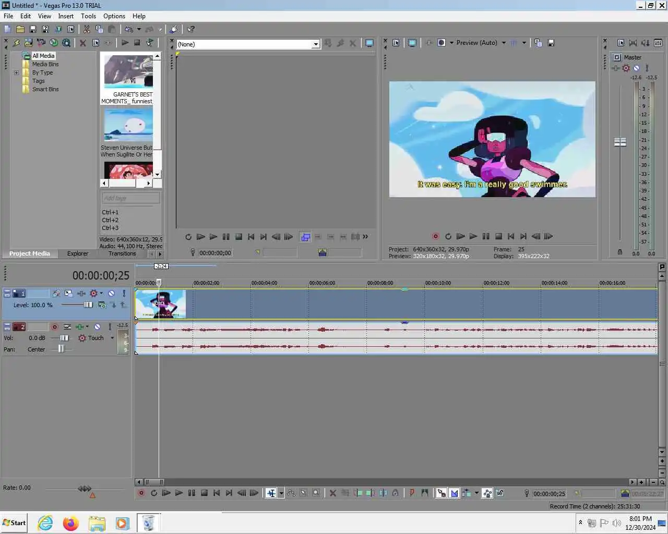The width and height of the screenshot is (668, 534).
Task: Enable Snapping in timeline toolbar
Action: [x=442, y=493]
